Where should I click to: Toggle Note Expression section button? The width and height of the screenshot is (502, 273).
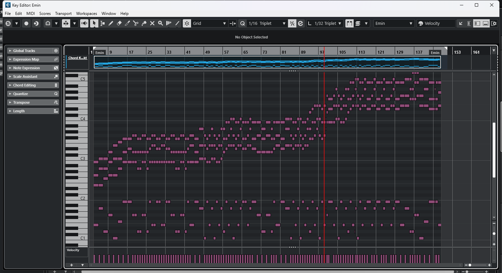click(56, 68)
